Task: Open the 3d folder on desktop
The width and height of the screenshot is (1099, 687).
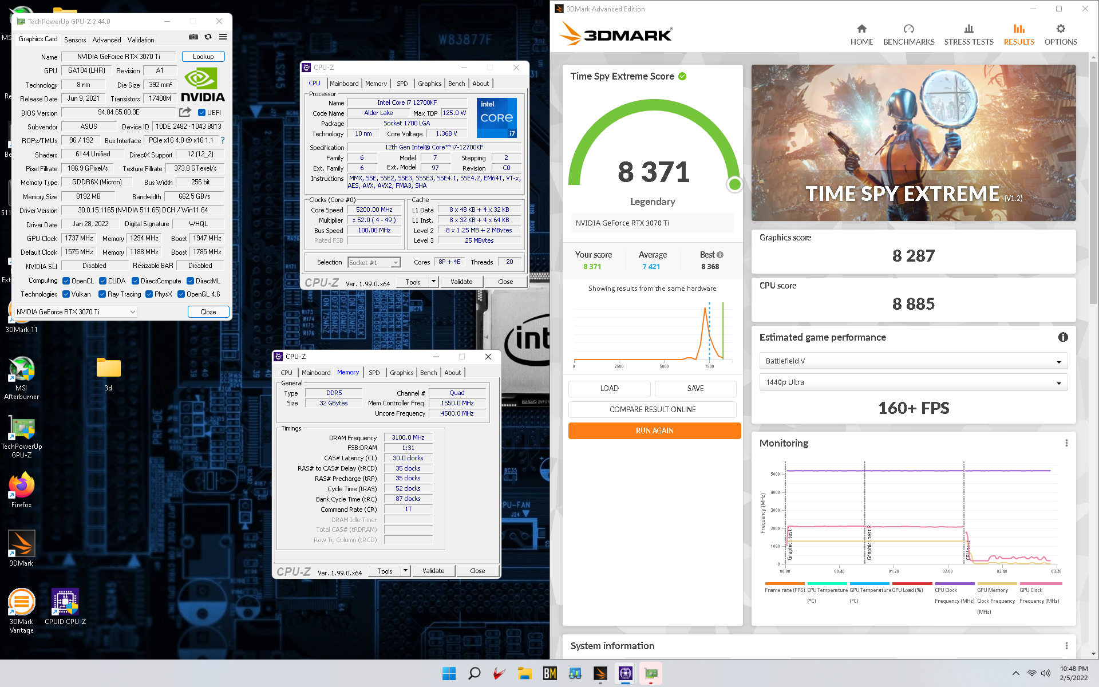Action: coord(108,374)
